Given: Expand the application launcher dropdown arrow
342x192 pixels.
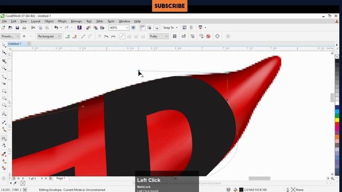Looking at the screenshot, I should pyautogui.click(x=205, y=28).
